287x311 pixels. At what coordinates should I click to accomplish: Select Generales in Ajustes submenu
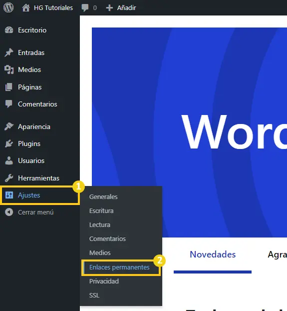(x=103, y=197)
